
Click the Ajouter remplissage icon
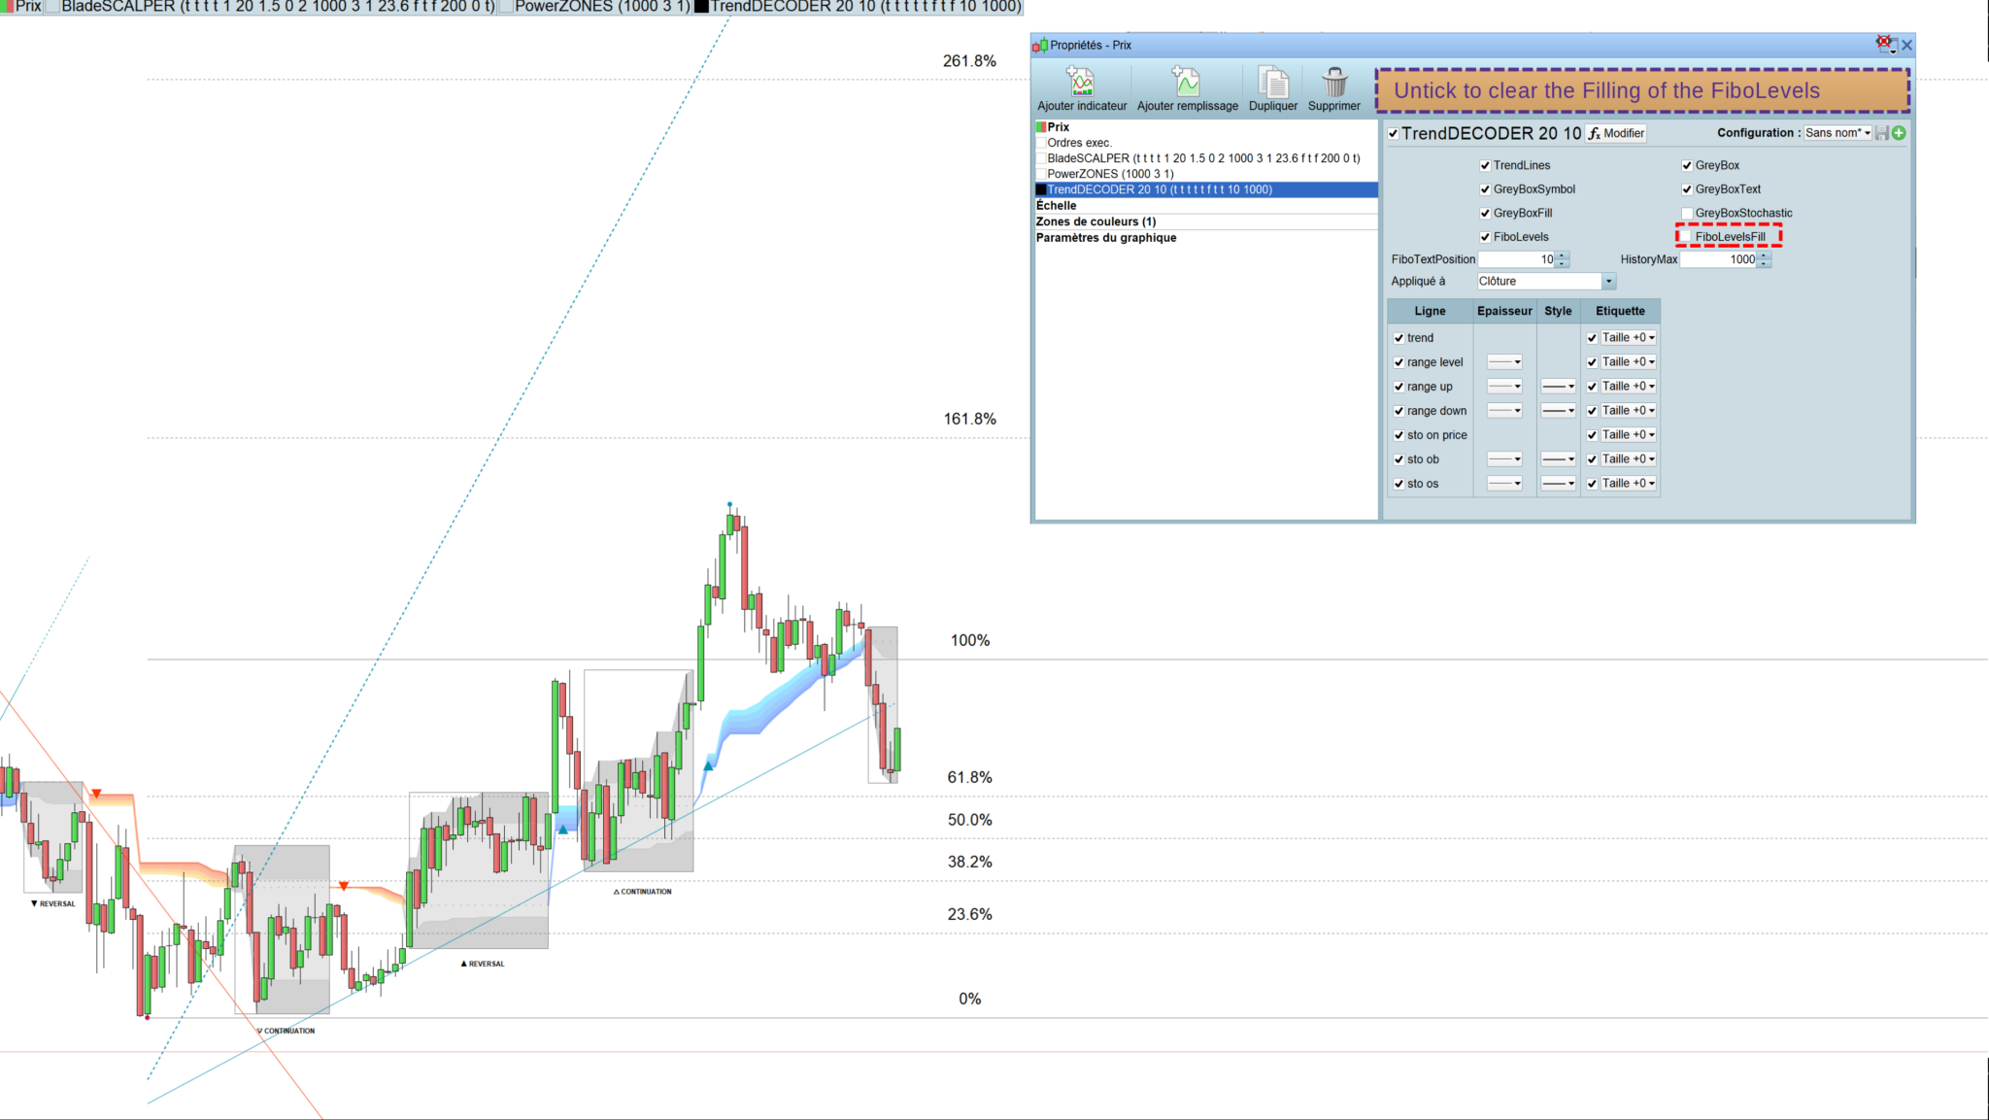pos(1186,82)
